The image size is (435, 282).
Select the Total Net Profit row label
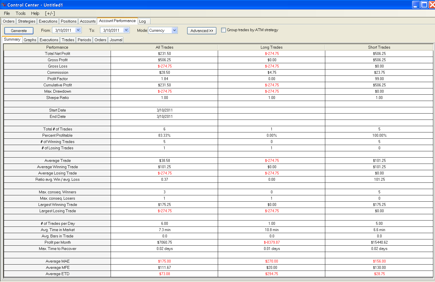[57, 53]
